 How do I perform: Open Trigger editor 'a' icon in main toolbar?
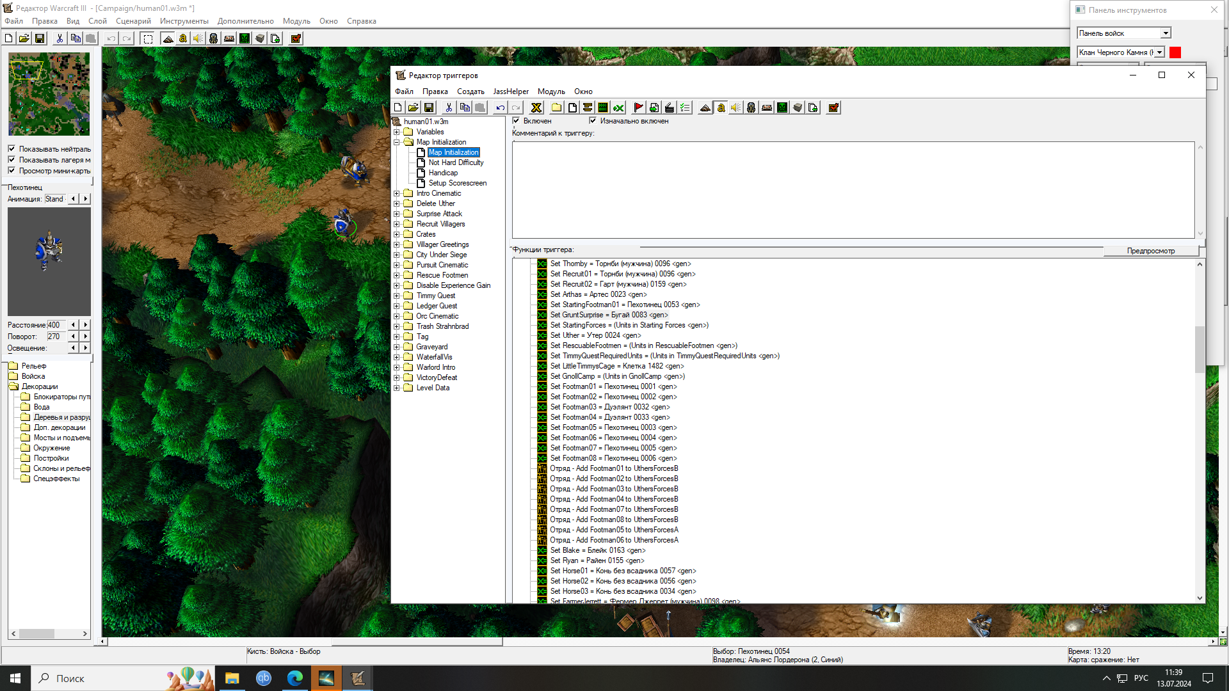183,38
